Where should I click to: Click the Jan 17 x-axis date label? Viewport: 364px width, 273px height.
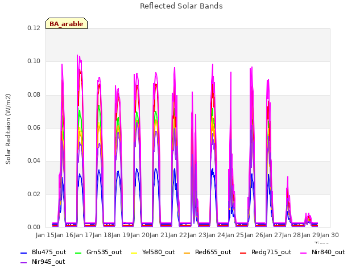[83, 235]
